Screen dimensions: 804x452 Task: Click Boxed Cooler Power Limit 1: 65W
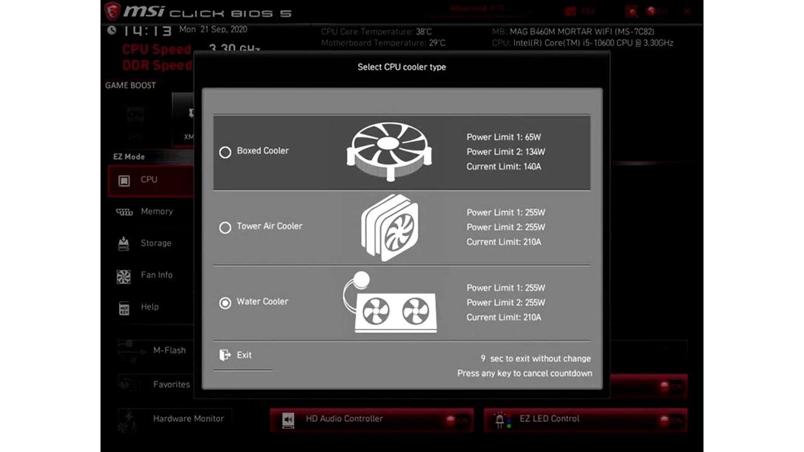point(504,137)
